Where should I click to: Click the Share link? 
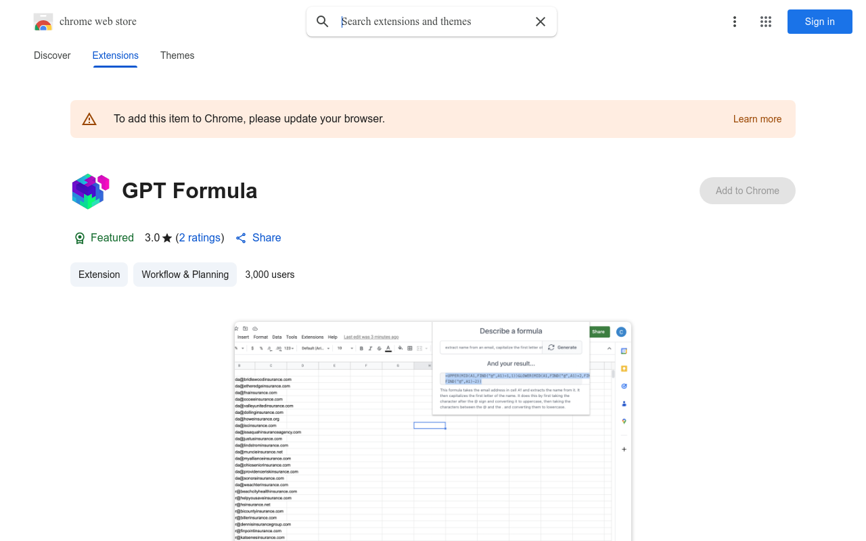pos(267,238)
